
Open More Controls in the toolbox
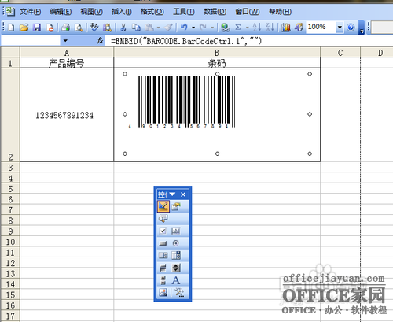[179, 292]
